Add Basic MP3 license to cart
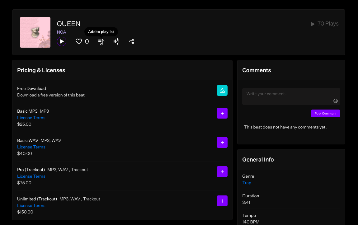 tap(222, 113)
